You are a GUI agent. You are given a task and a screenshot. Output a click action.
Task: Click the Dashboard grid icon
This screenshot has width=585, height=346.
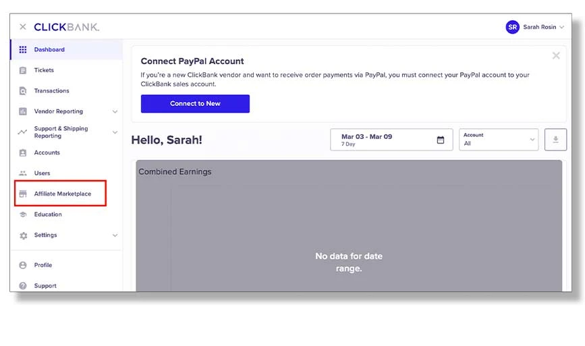[23, 49]
